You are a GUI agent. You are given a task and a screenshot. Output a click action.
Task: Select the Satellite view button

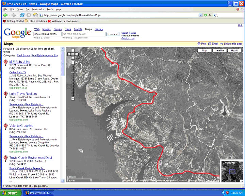pos(219,50)
